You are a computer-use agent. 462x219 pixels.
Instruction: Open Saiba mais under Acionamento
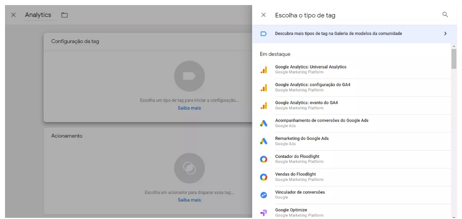pyautogui.click(x=189, y=200)
